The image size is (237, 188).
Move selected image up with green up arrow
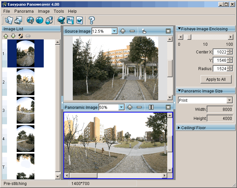point(6,36)
